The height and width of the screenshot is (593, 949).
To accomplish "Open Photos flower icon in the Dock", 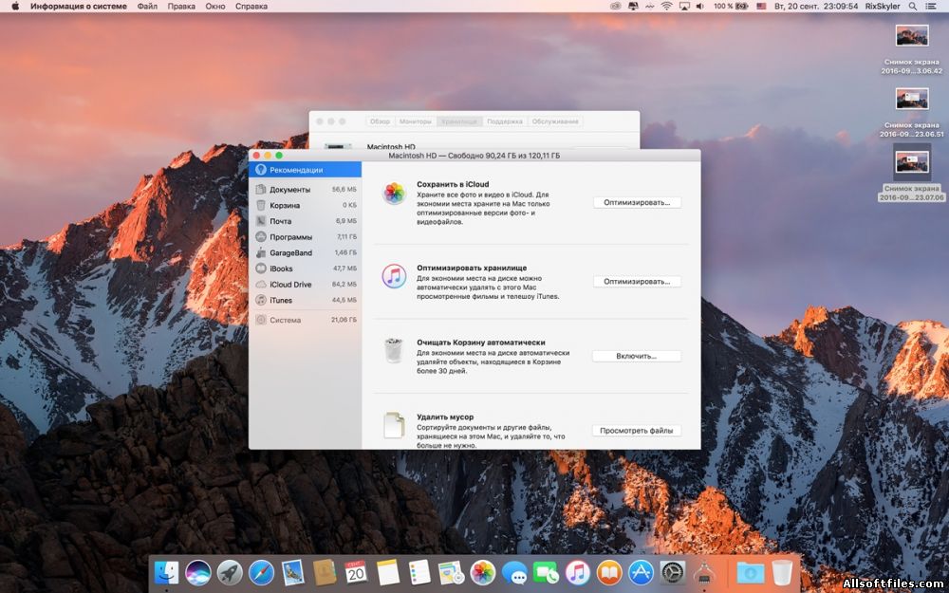I will pos(483,572).
